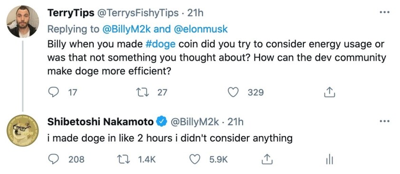The height and width of the screenshot is (174, 400).
Task: Click the verified badge next to Shibetoshi Nakamoto
Action: pyautogui.click(x=161, y=122)
